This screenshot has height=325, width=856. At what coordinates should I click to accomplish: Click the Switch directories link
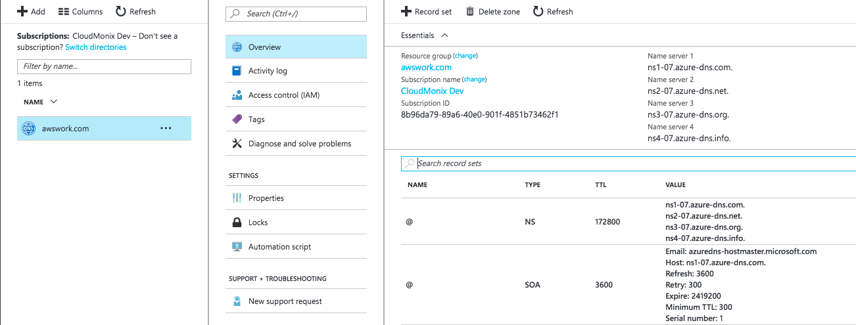coord(96,47)
